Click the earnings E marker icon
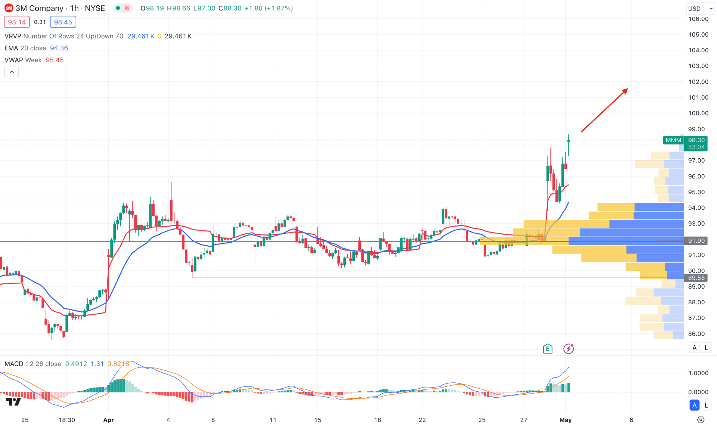Screen dimensions: 717x426 547,349
